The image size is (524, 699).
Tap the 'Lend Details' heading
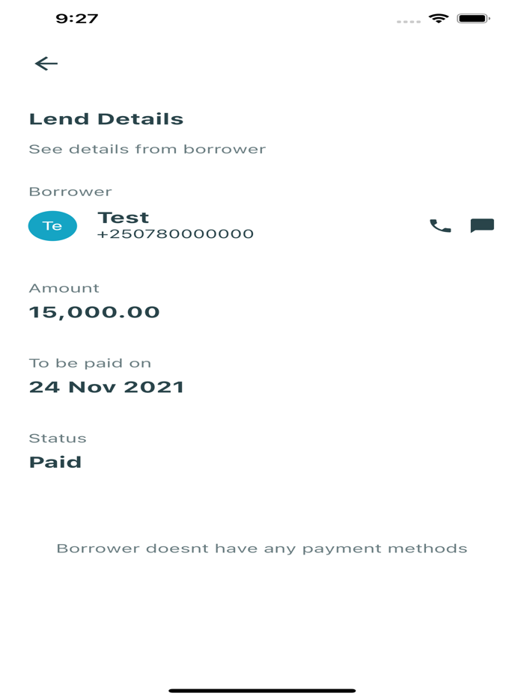click(x=106, y=119)
